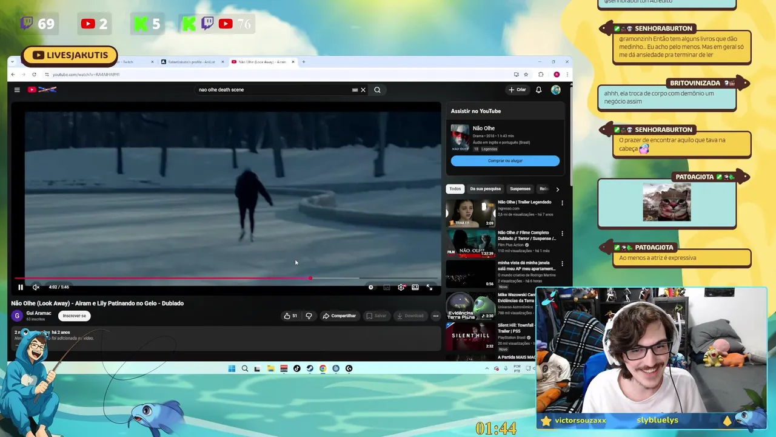The image size is (776, 437).
Task: Click Comprar ou alugar button
Action: [x=505, y=161]
